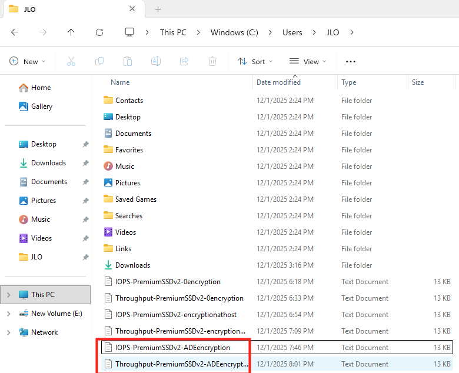Select Gallery in the navigation pane

tap(41, 106)
